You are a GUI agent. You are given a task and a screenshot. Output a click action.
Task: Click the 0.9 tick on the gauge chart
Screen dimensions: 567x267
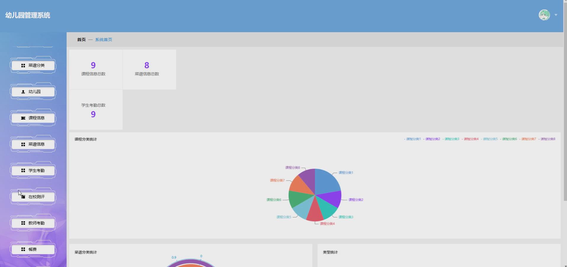(174, 258)
